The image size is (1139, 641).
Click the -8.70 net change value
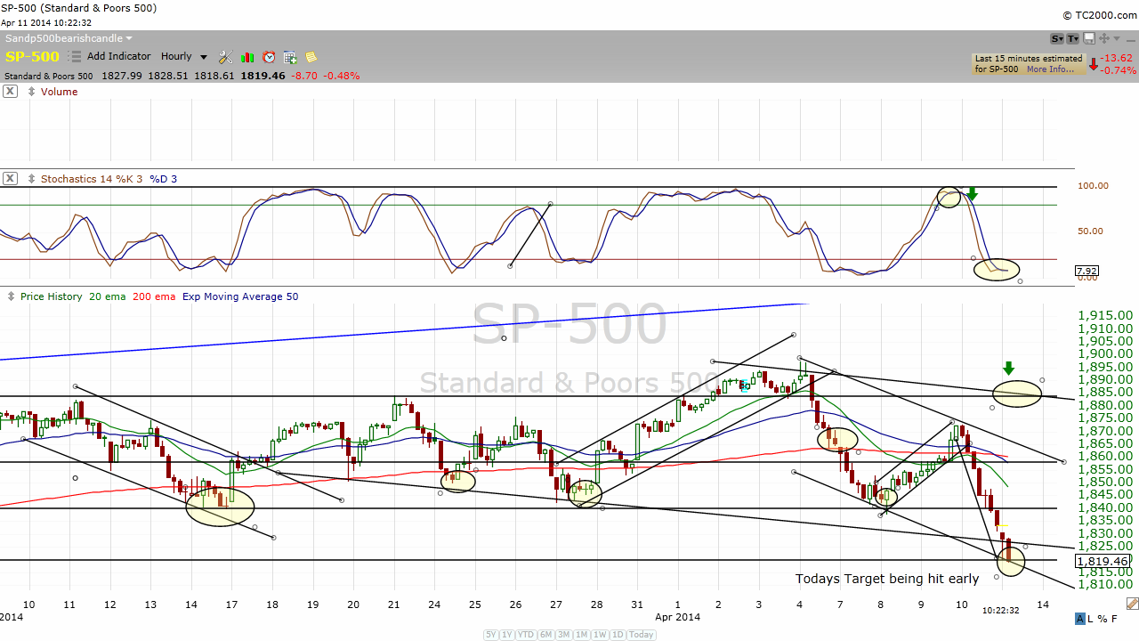[x=304, y=76]
